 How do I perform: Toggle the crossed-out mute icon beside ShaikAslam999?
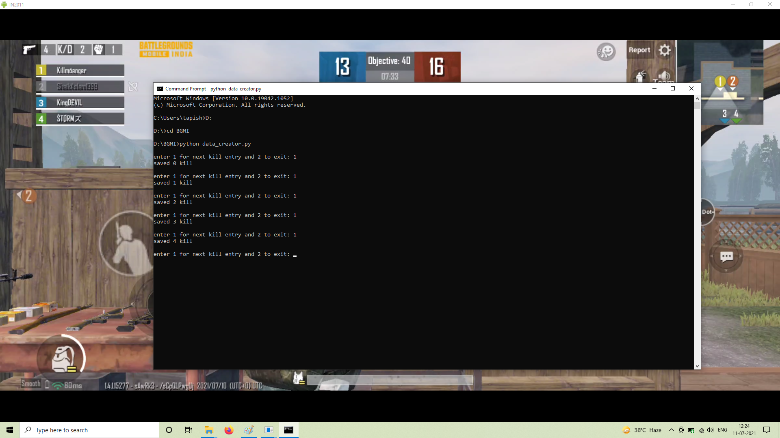[x=133, y=87]
